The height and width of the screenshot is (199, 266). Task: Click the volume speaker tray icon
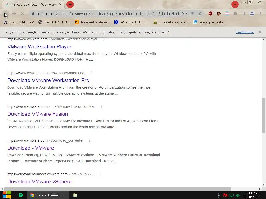click(237, 195)
